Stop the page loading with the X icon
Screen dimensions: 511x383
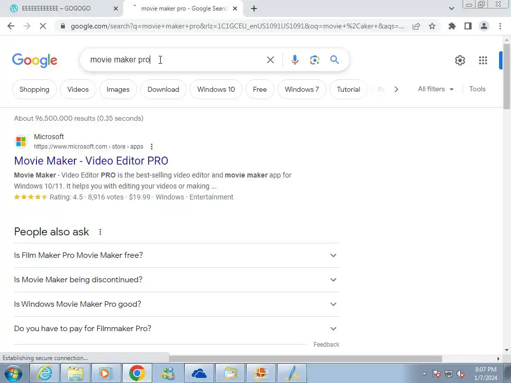[x=43, y=26]
